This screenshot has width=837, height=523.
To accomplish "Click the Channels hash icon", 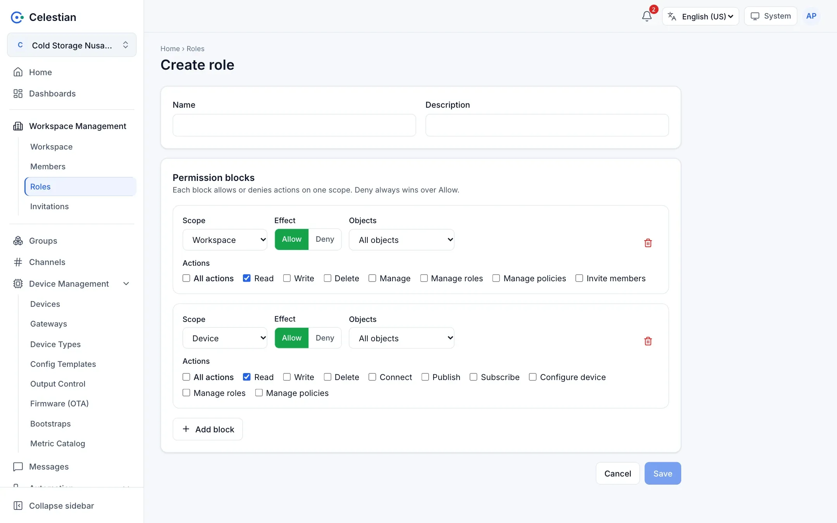I will tap(18, 262).
